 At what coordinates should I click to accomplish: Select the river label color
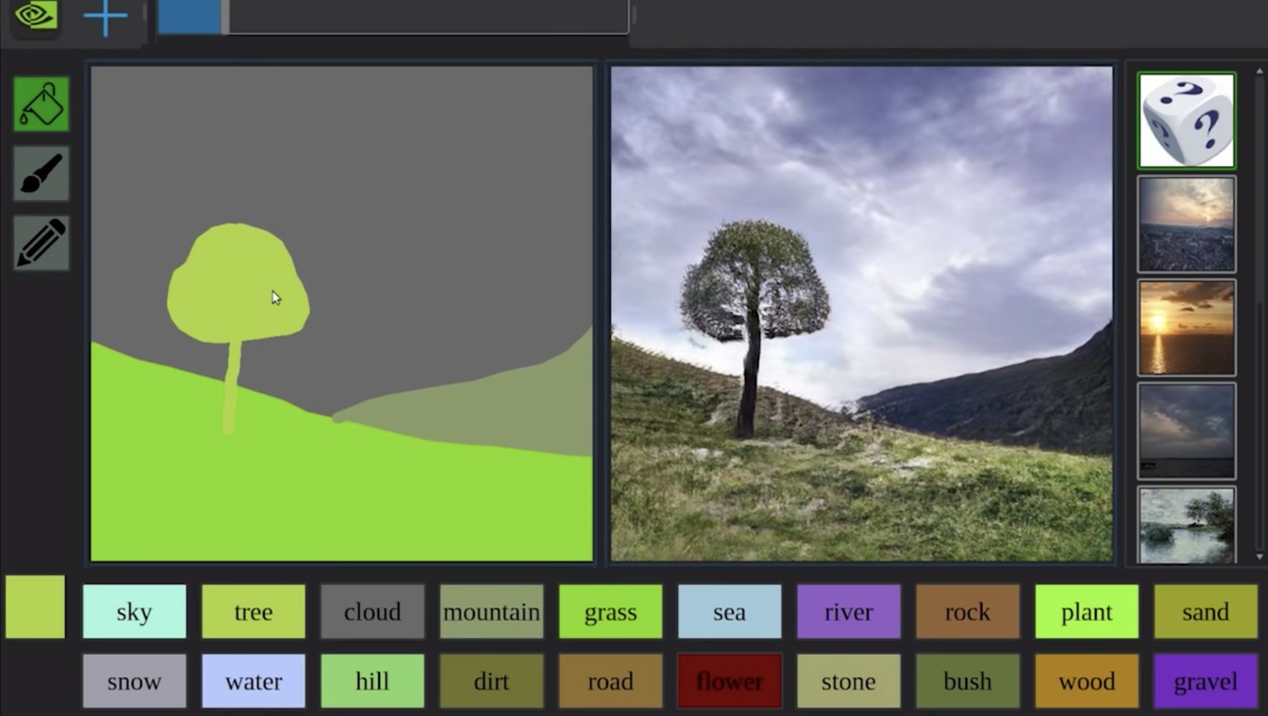click(x=849, y=612)
